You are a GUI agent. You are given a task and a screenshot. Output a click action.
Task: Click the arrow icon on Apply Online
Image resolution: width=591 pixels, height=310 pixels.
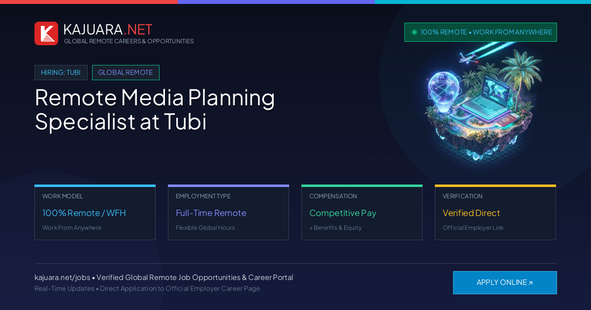coord(531,283)
